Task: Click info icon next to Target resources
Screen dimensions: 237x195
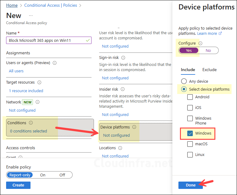Action: tap(39, 82)
